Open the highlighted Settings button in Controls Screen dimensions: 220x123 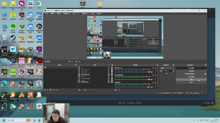tap(191, 80)
